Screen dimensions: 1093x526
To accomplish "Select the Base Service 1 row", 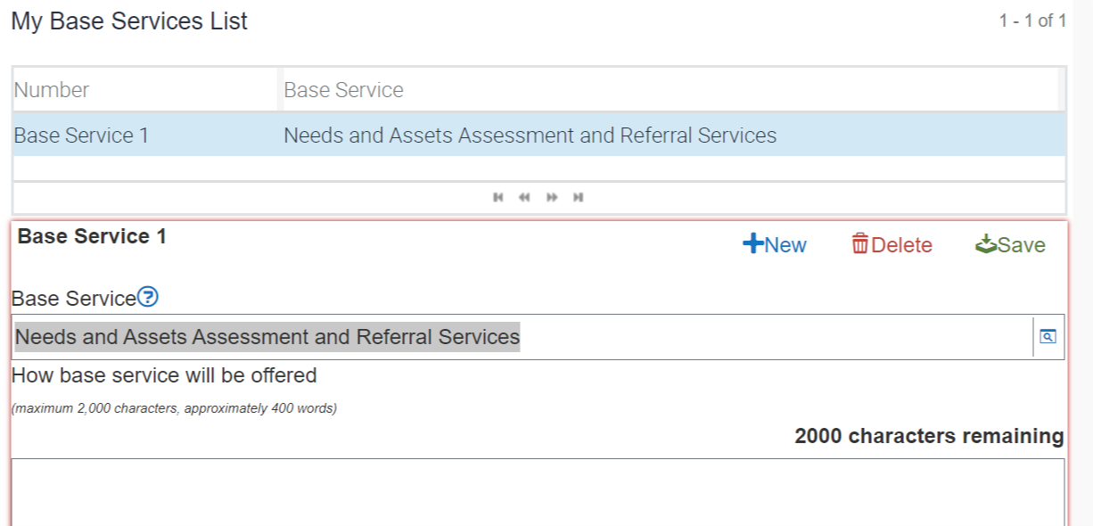I will 81,136.
